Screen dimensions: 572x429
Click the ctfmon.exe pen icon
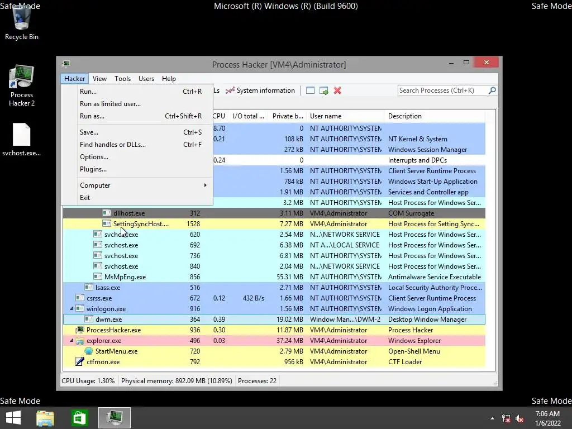pyautogui.click(x=80, y=361)
